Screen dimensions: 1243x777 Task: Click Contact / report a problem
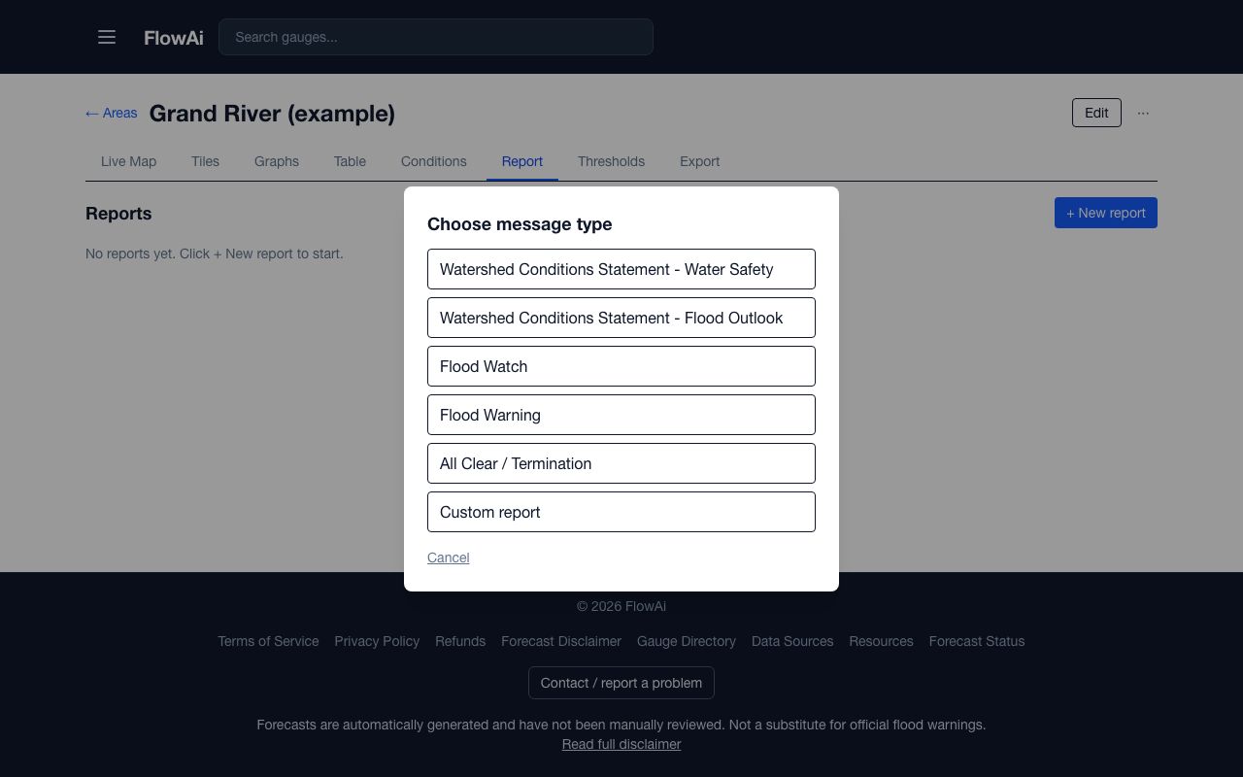[x=621, y=683]
